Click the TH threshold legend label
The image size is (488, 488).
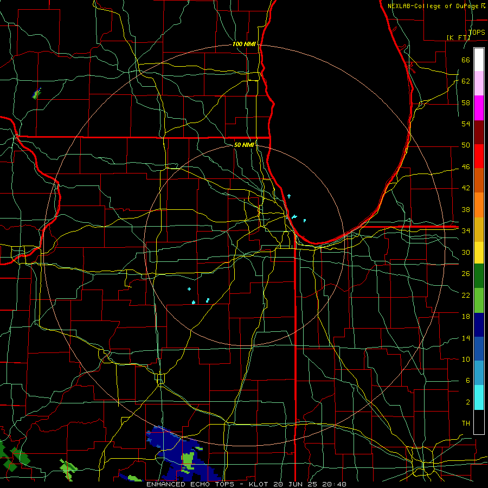[466, 423]
